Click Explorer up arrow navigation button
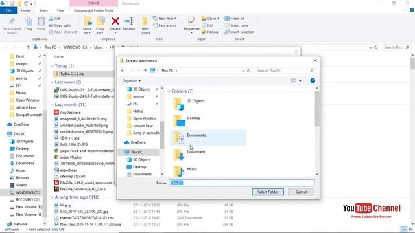The width and height of the screenshot is (415, 233). point(28,47)
